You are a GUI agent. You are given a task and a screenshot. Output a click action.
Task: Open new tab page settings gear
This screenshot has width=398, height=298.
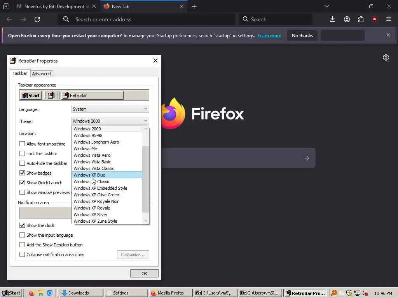click(x=386, y=57)
